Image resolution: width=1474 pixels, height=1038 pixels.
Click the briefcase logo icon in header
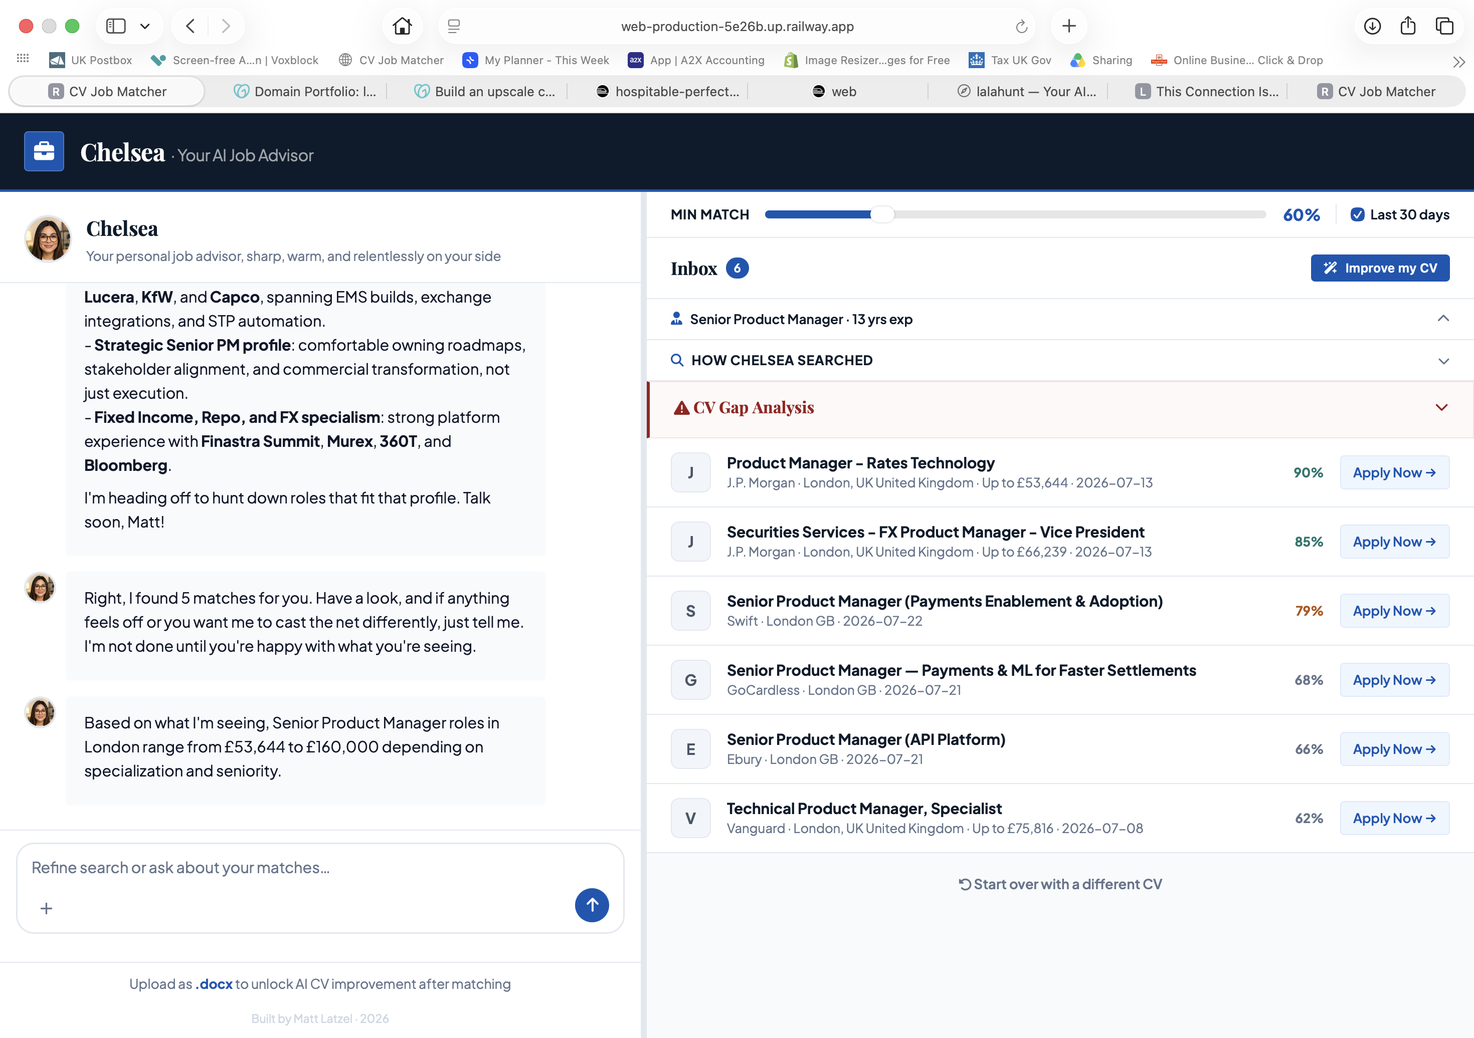coord(44,151)
